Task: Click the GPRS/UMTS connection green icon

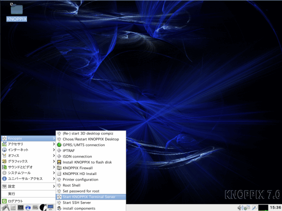Action: (x=59, y=144)
